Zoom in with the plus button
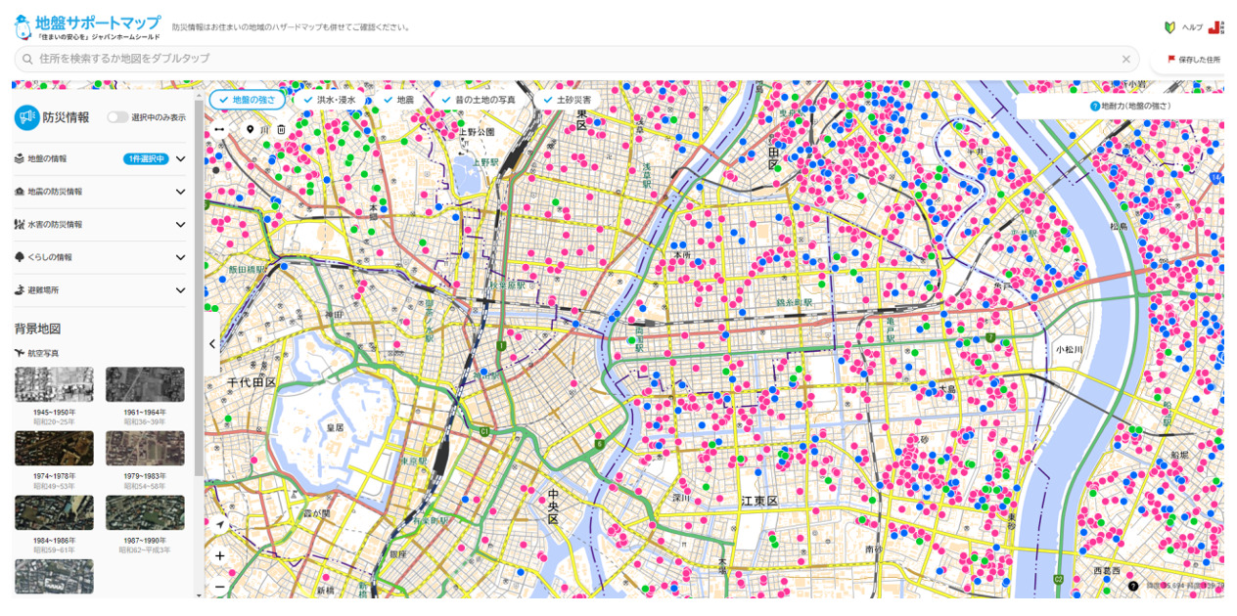The height and width of the screenshot is (616, 1237). click(x=220, y=555)
